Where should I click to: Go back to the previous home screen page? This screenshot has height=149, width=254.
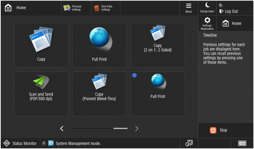coord(62,128)
